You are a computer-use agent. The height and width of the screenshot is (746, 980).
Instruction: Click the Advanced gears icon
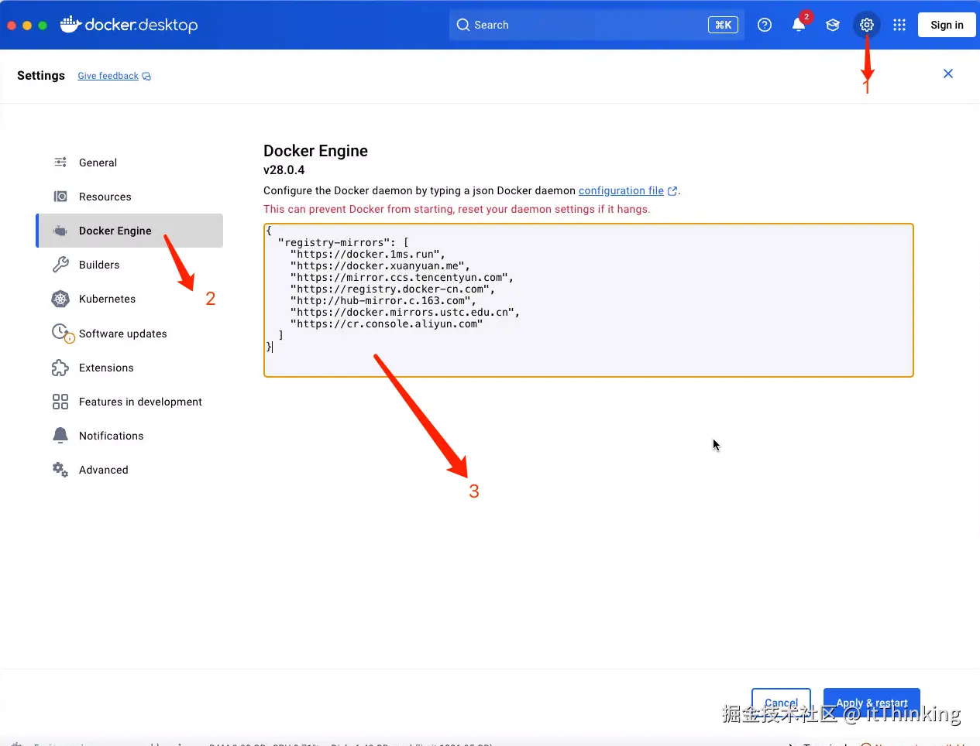coord(60,470)
